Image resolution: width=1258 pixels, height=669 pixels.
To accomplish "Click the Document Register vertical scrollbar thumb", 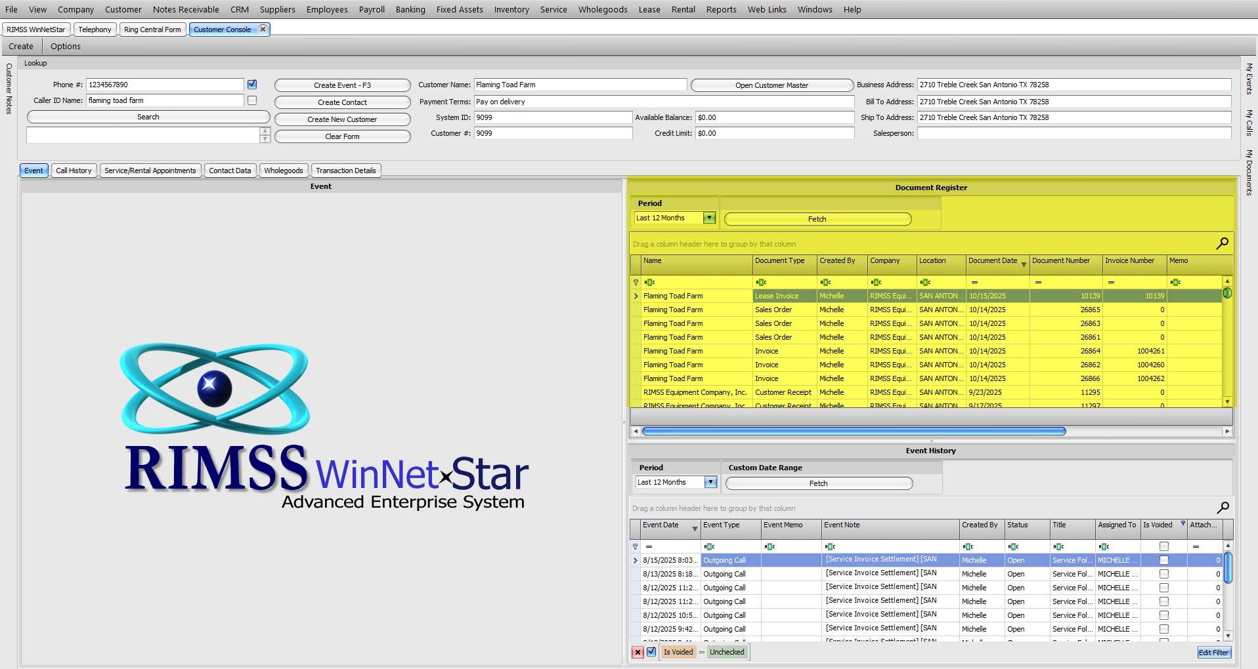I will click(x=1227, y=293).
